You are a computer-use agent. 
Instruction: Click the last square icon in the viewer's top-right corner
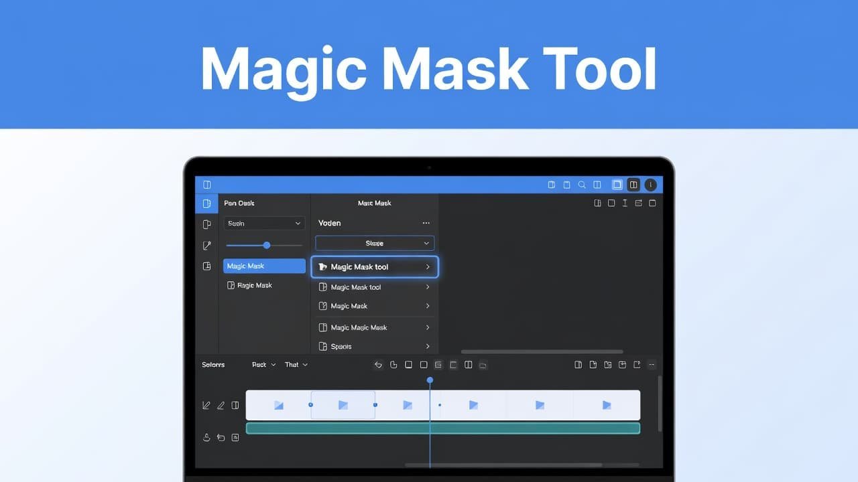(x=652, y=203)
